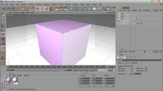The width and height of the screenshot is (163, 91).
Task: Select the Polygons mode sidebar icon
Action: pyautogui.click(x=3, y=43)
